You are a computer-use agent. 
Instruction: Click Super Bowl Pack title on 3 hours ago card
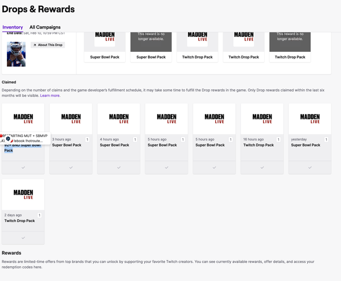[67, 145]
